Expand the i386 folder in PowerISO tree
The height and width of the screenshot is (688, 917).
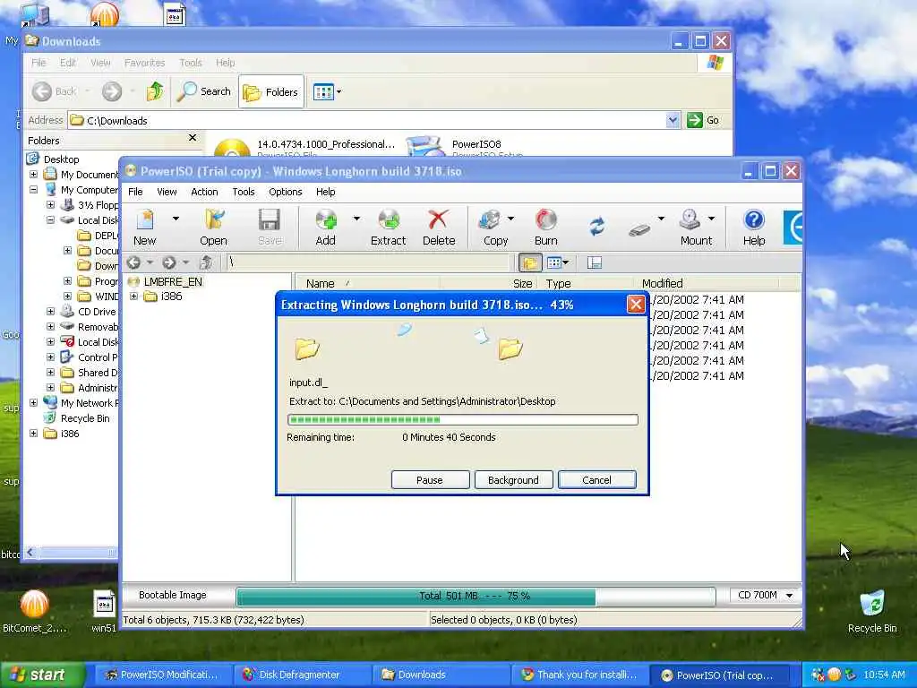[134, 297]
